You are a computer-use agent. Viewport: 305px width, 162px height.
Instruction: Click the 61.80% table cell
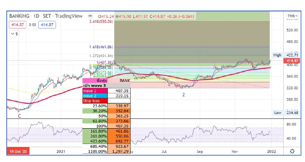95,121
